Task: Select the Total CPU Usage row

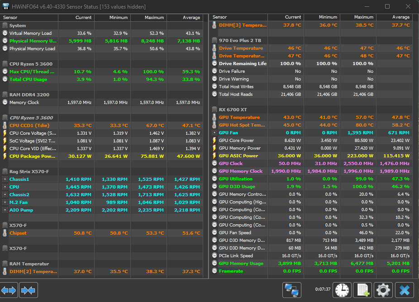Action: (102, 79)
